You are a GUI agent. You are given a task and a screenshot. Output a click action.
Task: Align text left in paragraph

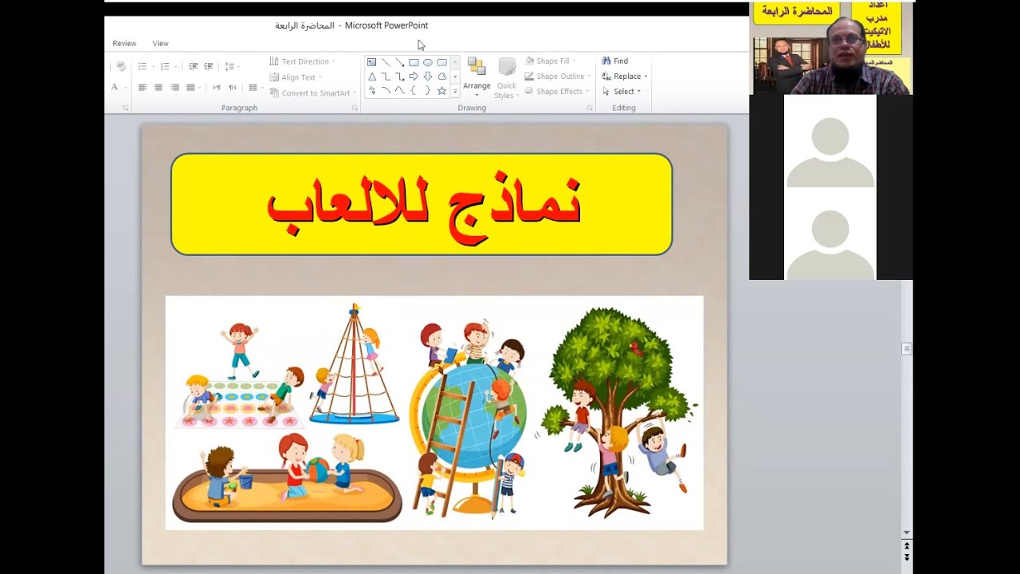pyautogui.click(x=143, y=87)
